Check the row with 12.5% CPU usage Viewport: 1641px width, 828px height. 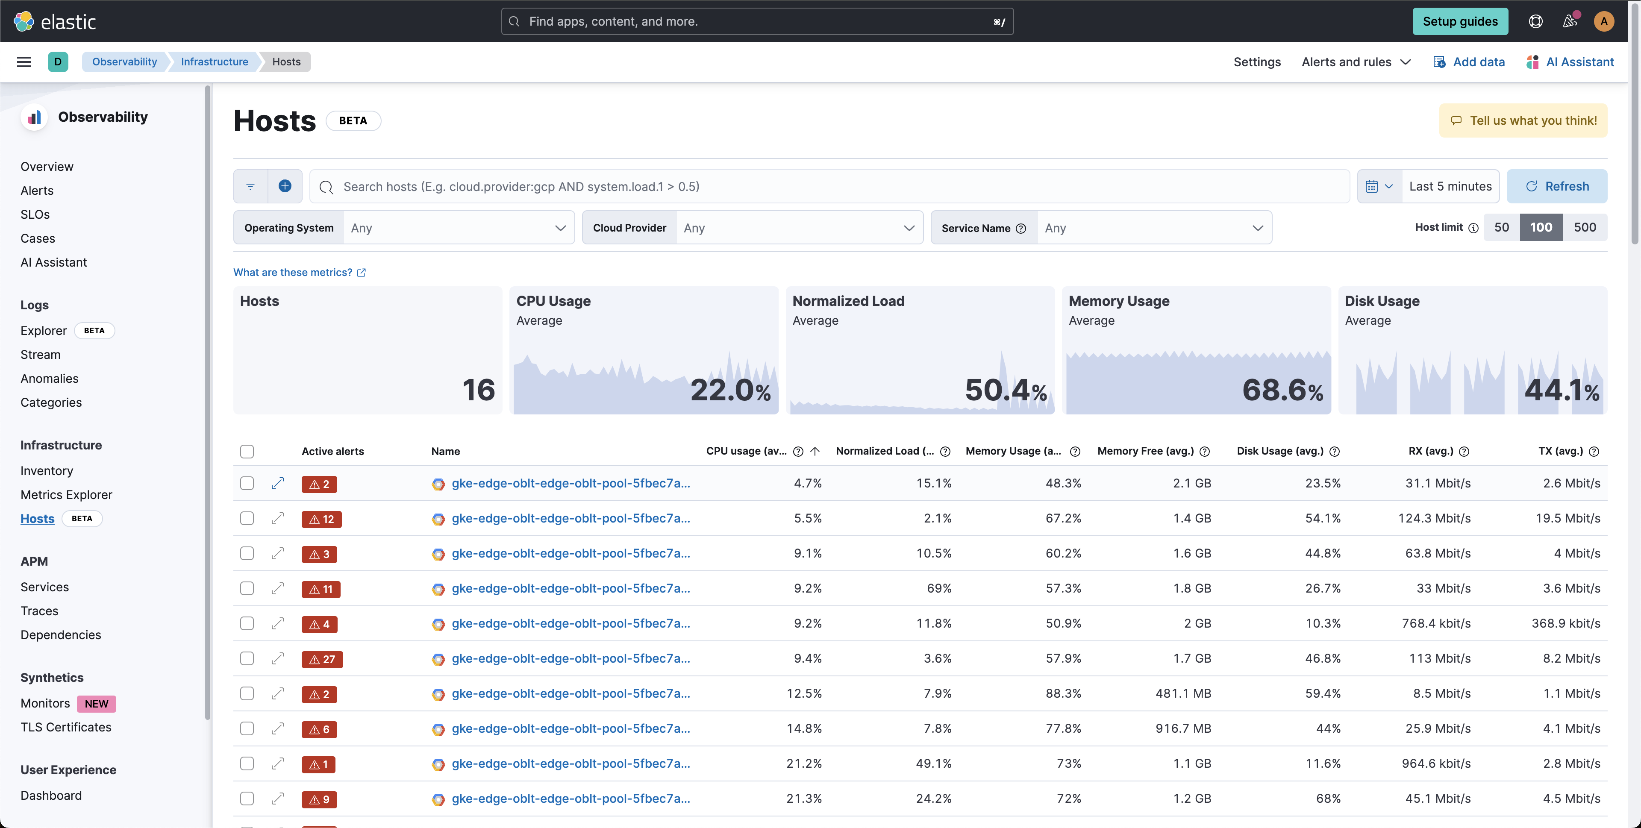[247, 693]
